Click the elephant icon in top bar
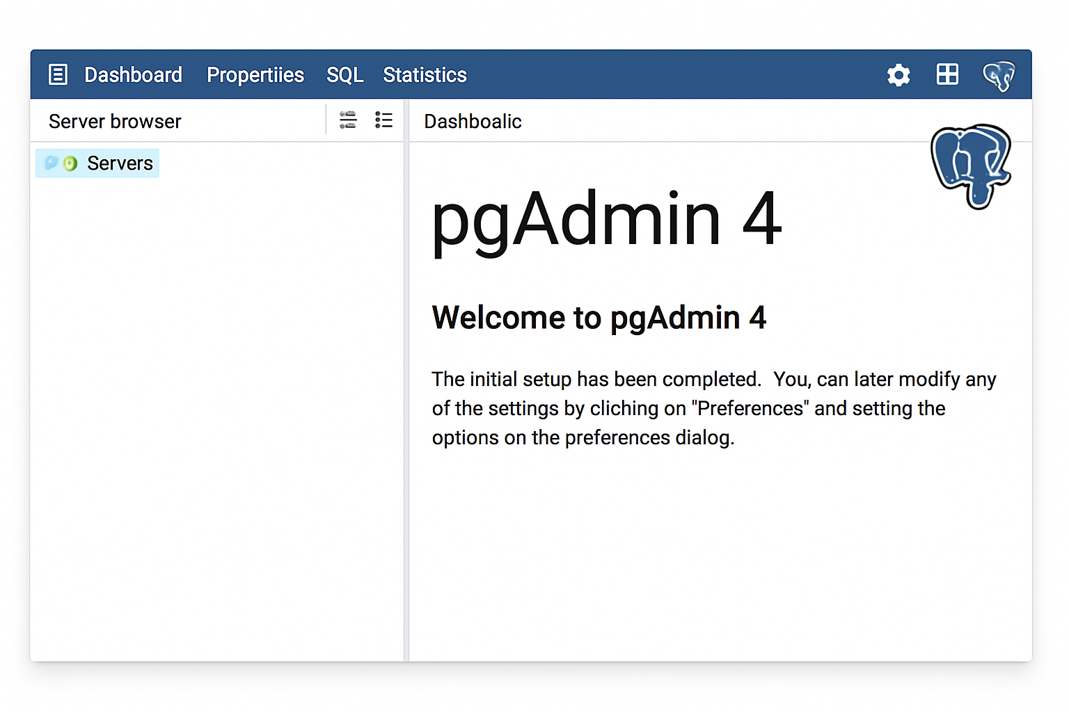The height and width of the screenshot is (712, 1069). point(999,76)
